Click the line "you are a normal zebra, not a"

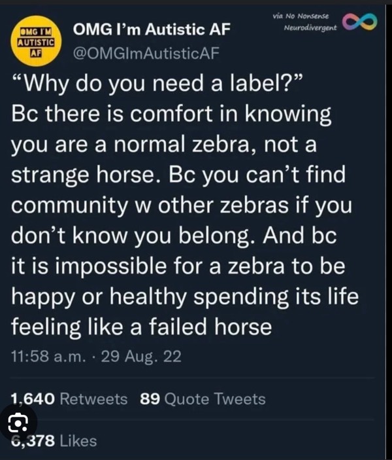(164, 145)
